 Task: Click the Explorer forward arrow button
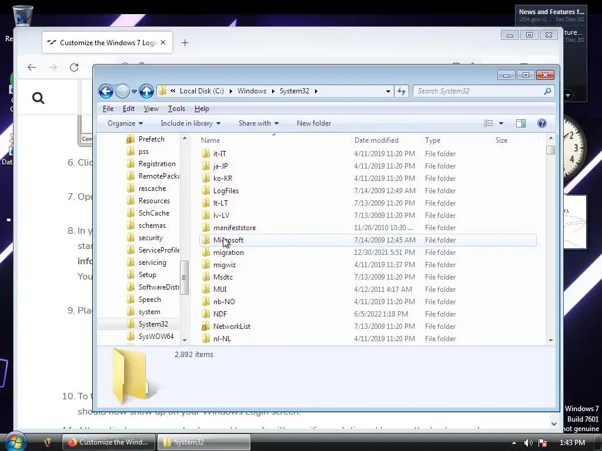pos(122,91)
